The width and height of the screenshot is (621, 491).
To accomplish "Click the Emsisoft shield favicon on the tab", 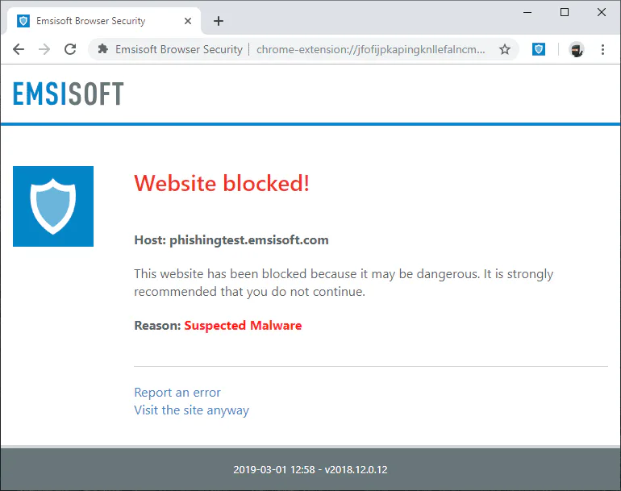I will [23, 21].
